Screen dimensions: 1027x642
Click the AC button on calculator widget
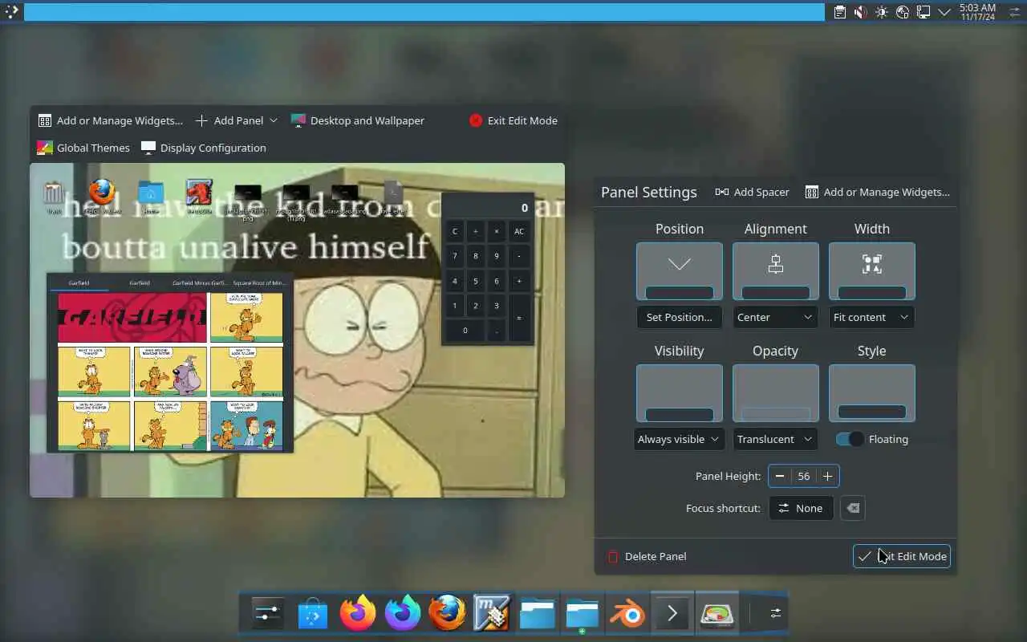(x=519, y=231)
